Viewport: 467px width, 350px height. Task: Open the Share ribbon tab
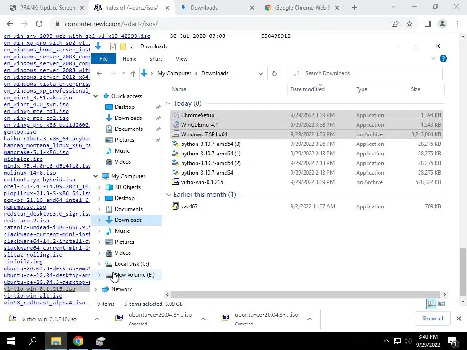click(156, 59)
